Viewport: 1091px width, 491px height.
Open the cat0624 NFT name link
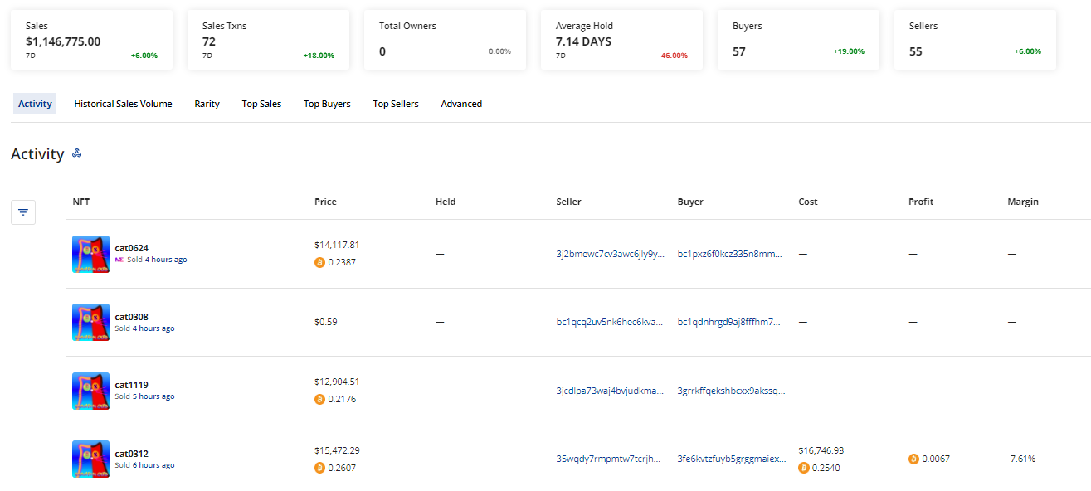click(x=131, y=248)
